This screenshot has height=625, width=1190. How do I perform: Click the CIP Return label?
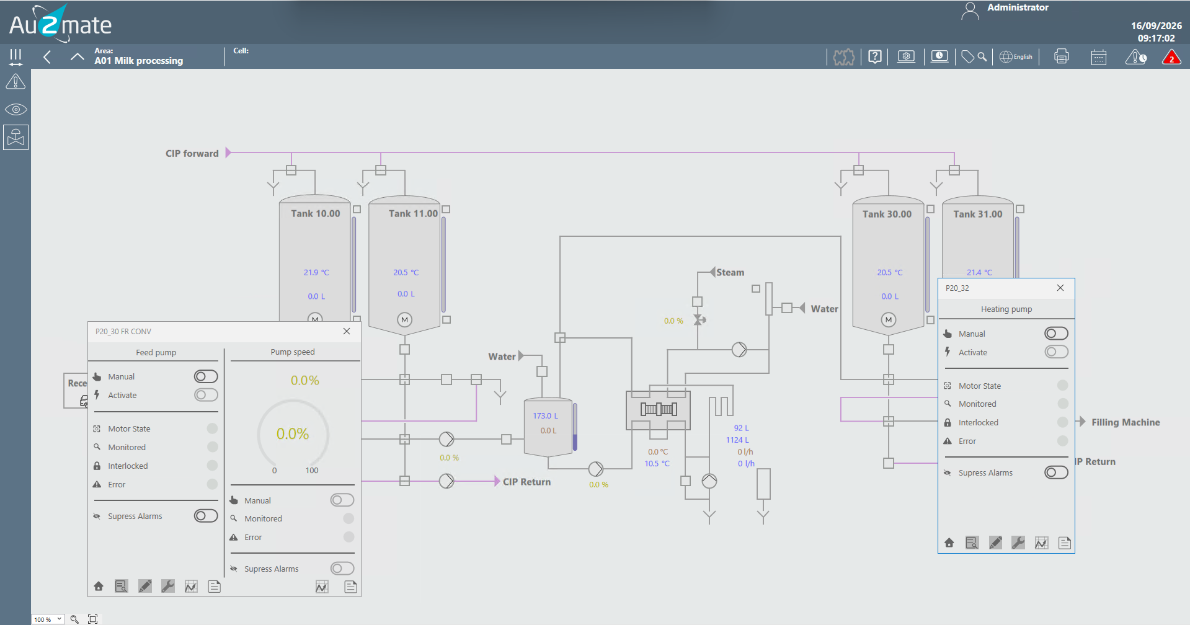[x=526, y=482]
